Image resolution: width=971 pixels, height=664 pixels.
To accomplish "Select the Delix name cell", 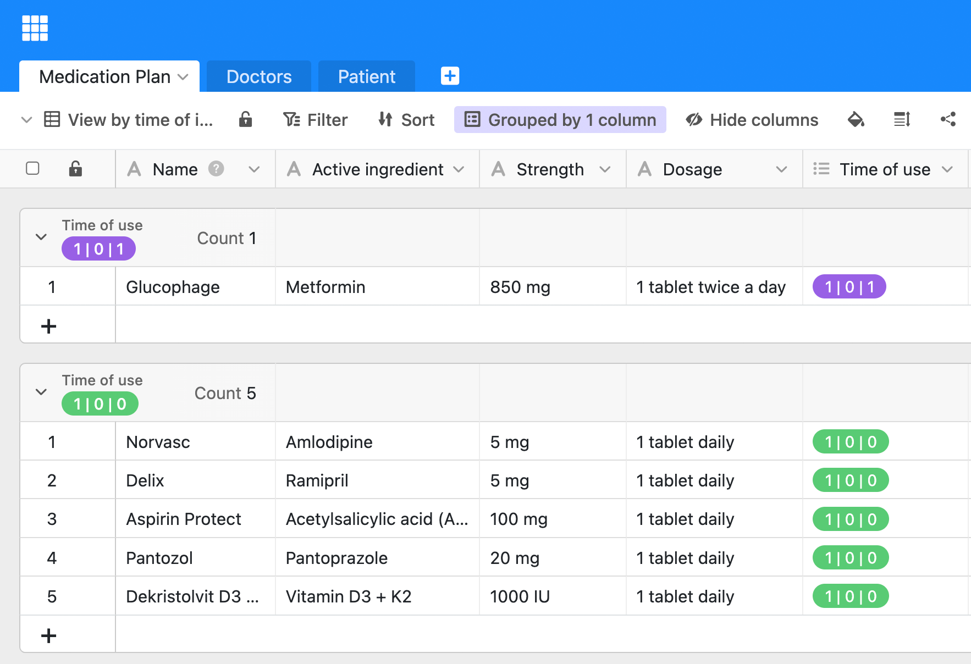I will (x=195, y=480).
